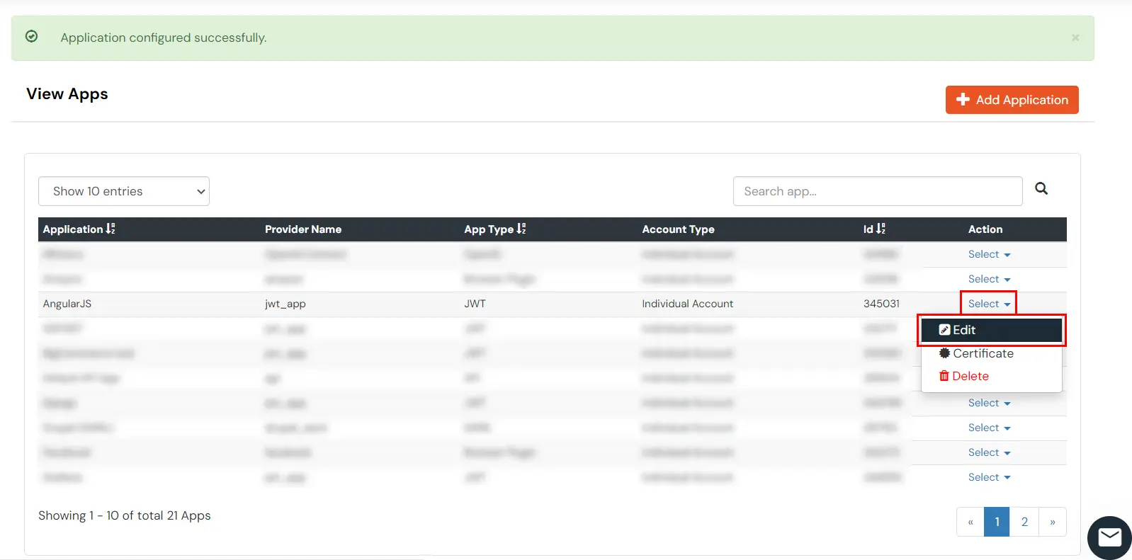This screenshot has width=1132, height=560.
Task: Go to previous page with « arrow
Action: coord(970,522)
